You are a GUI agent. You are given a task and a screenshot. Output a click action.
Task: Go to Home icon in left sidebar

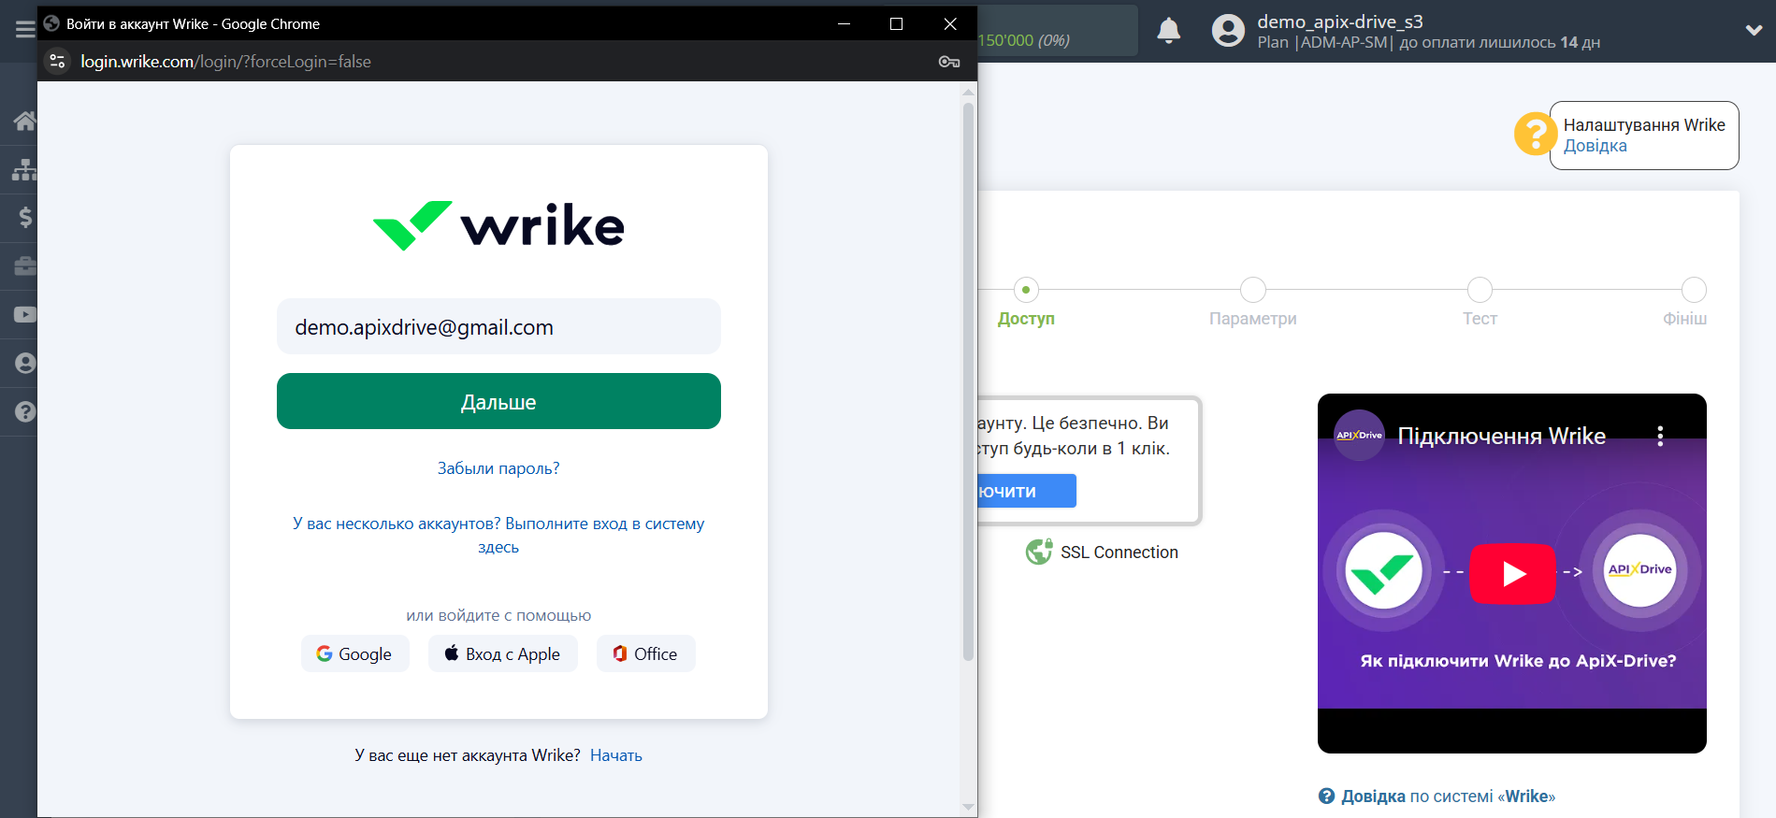point(25,121)
